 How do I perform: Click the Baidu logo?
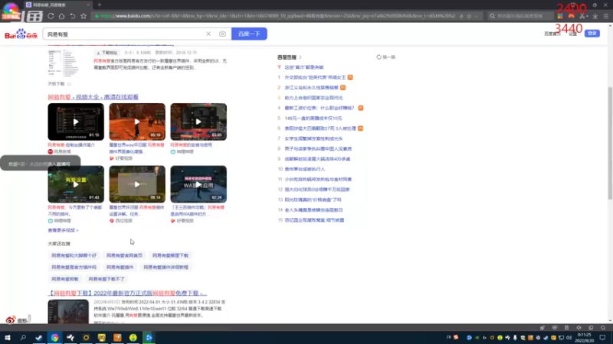pos(21,34)
